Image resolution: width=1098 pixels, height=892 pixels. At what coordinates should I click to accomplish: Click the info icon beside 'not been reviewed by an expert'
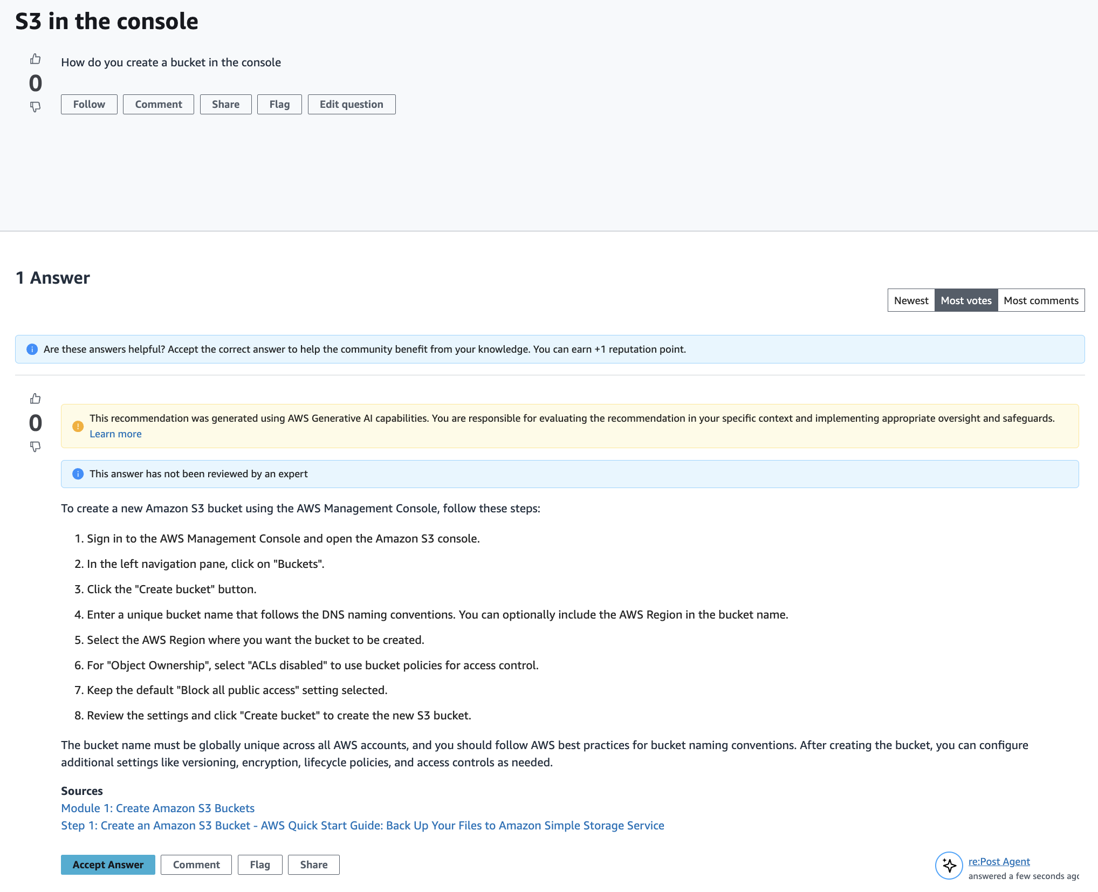78,474
